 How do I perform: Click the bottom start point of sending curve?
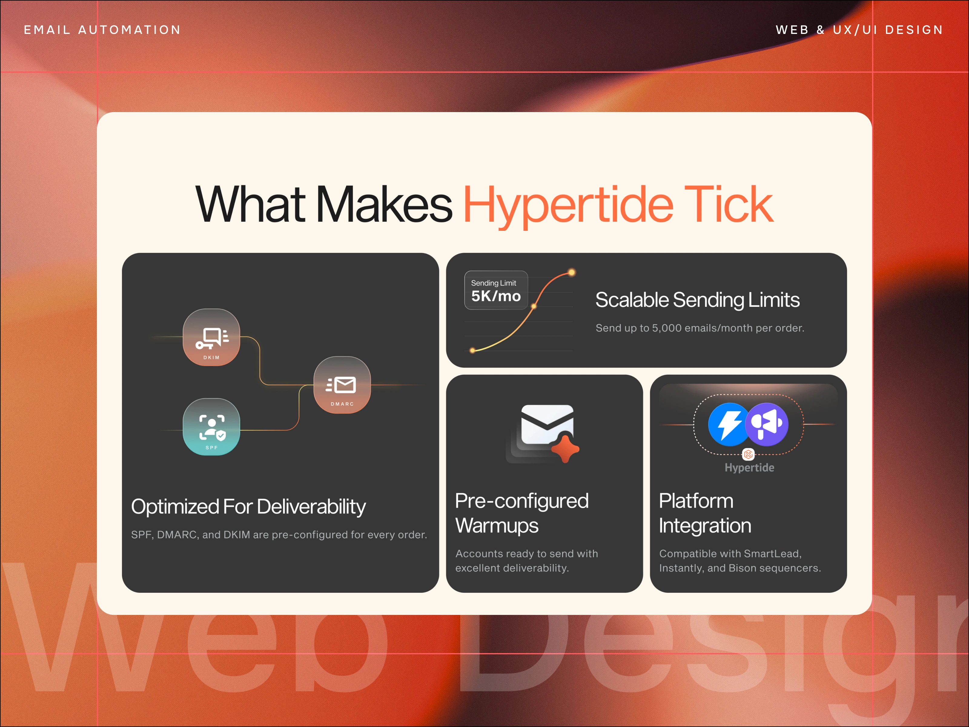(x=472, y=350)
